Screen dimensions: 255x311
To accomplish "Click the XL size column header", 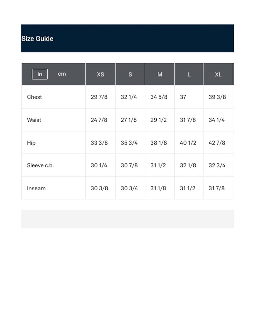I will click(218, 74).
